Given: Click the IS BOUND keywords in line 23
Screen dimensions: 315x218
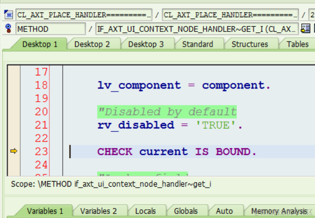Looking at the screenshot, I should [223, 152].
